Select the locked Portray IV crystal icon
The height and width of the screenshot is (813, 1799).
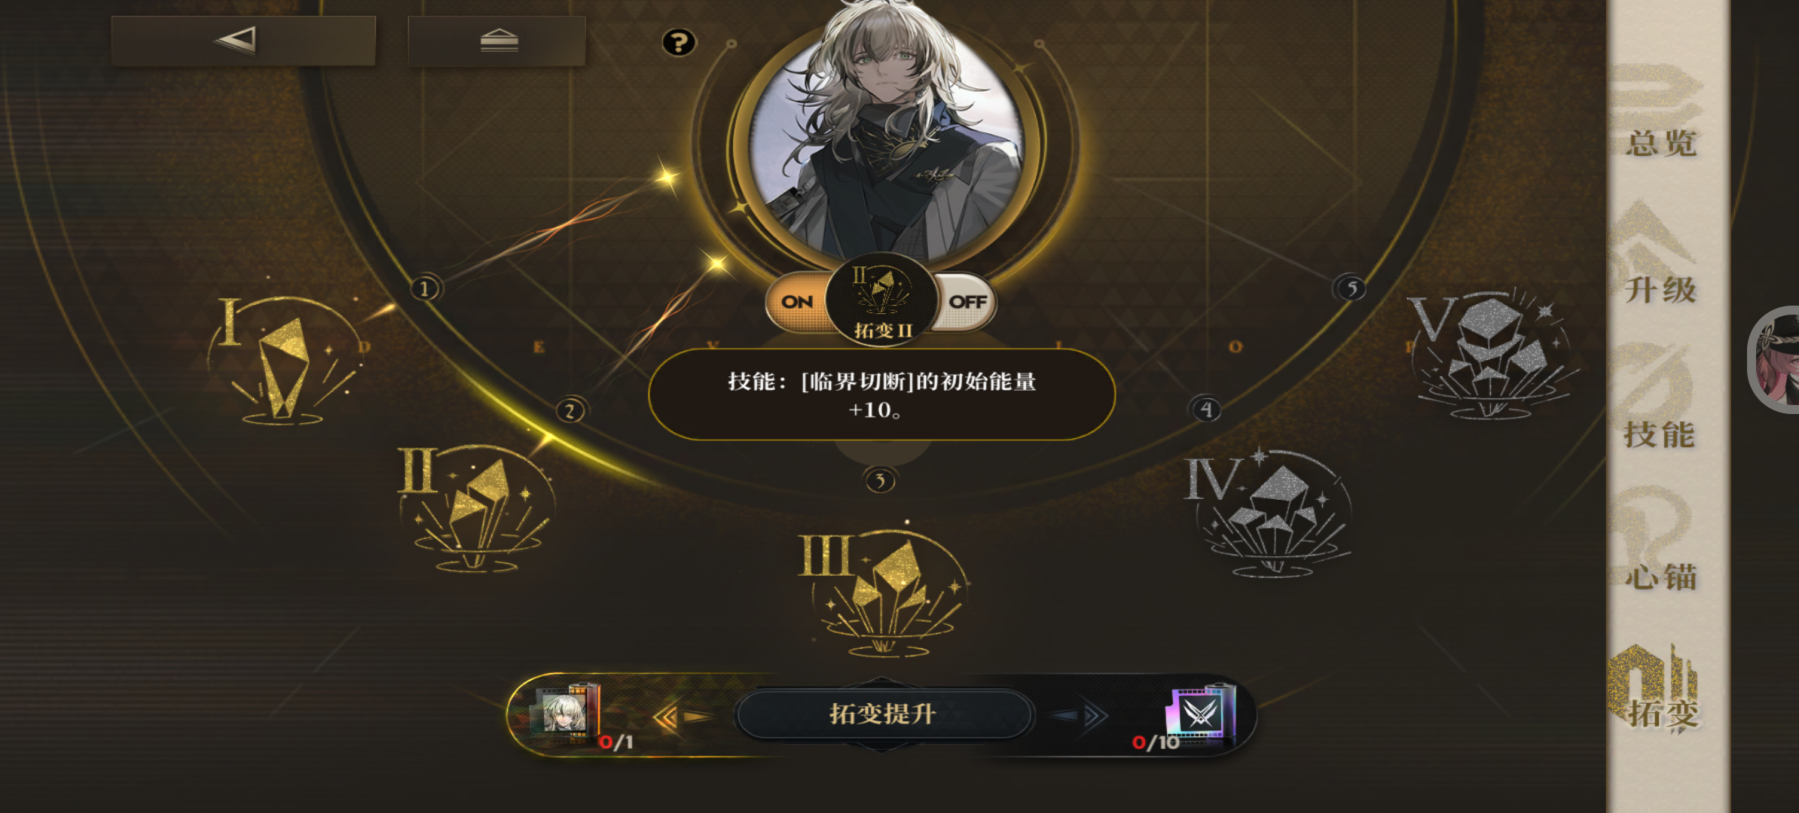tap(1270, 512)
